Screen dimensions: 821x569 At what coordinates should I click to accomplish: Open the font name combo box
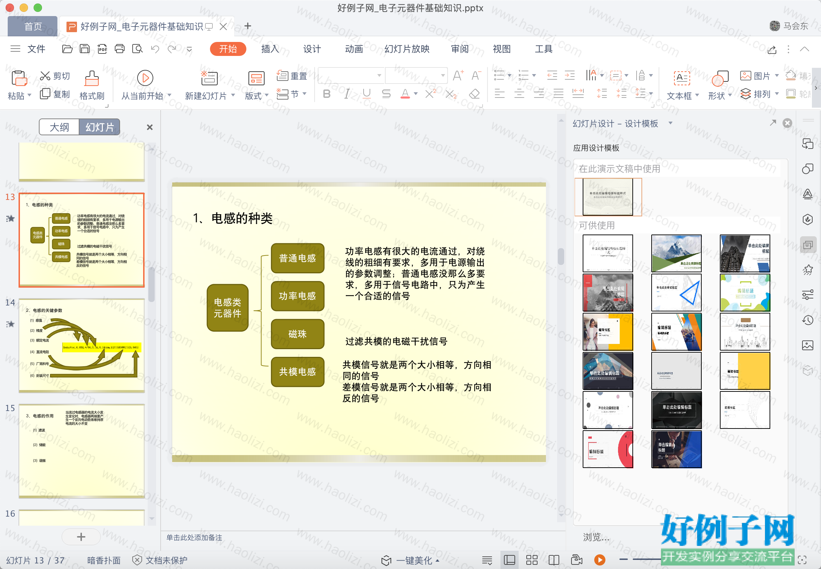tap(351, 75)
